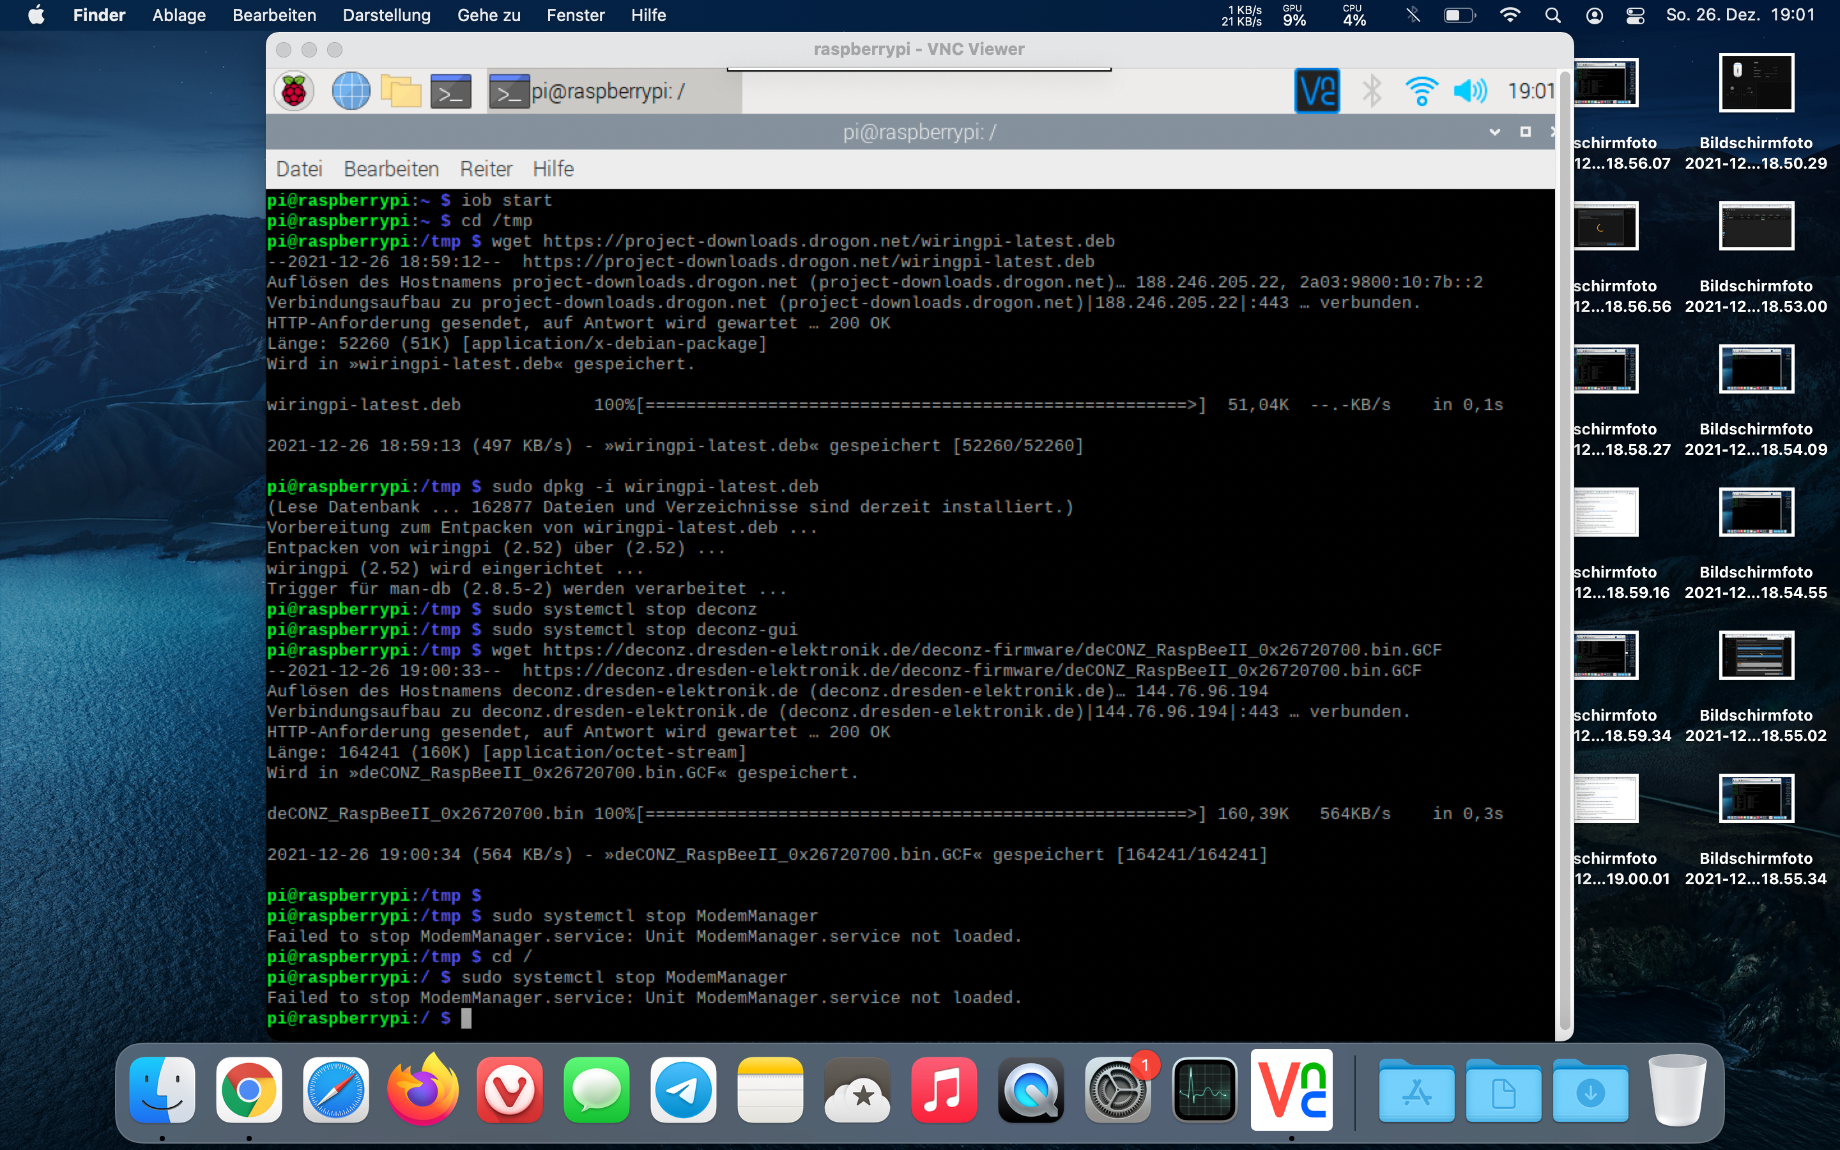Open the Raspberry Pi main menu
Image resolution: width=1840 pixels, height=1150 pixels.
point(293,91)
